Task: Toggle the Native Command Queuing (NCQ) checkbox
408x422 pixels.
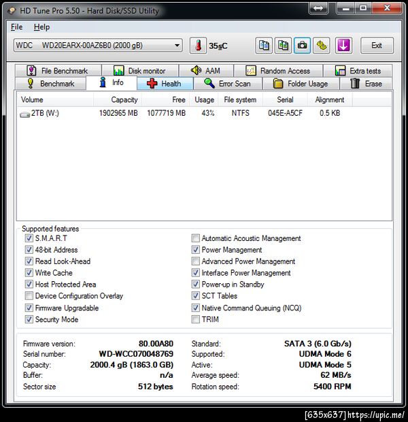Action: click(x=196, y=308)
